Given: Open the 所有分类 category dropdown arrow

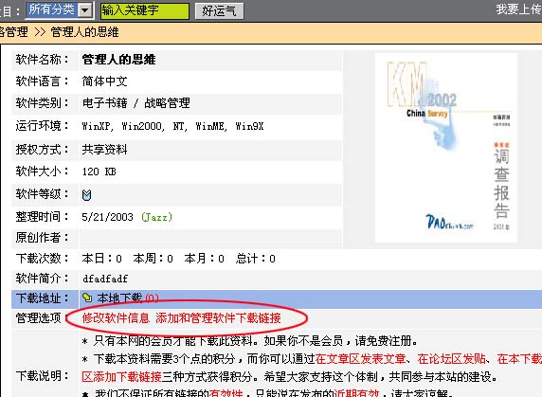Looking at the screenshot, I should [85, 10].
